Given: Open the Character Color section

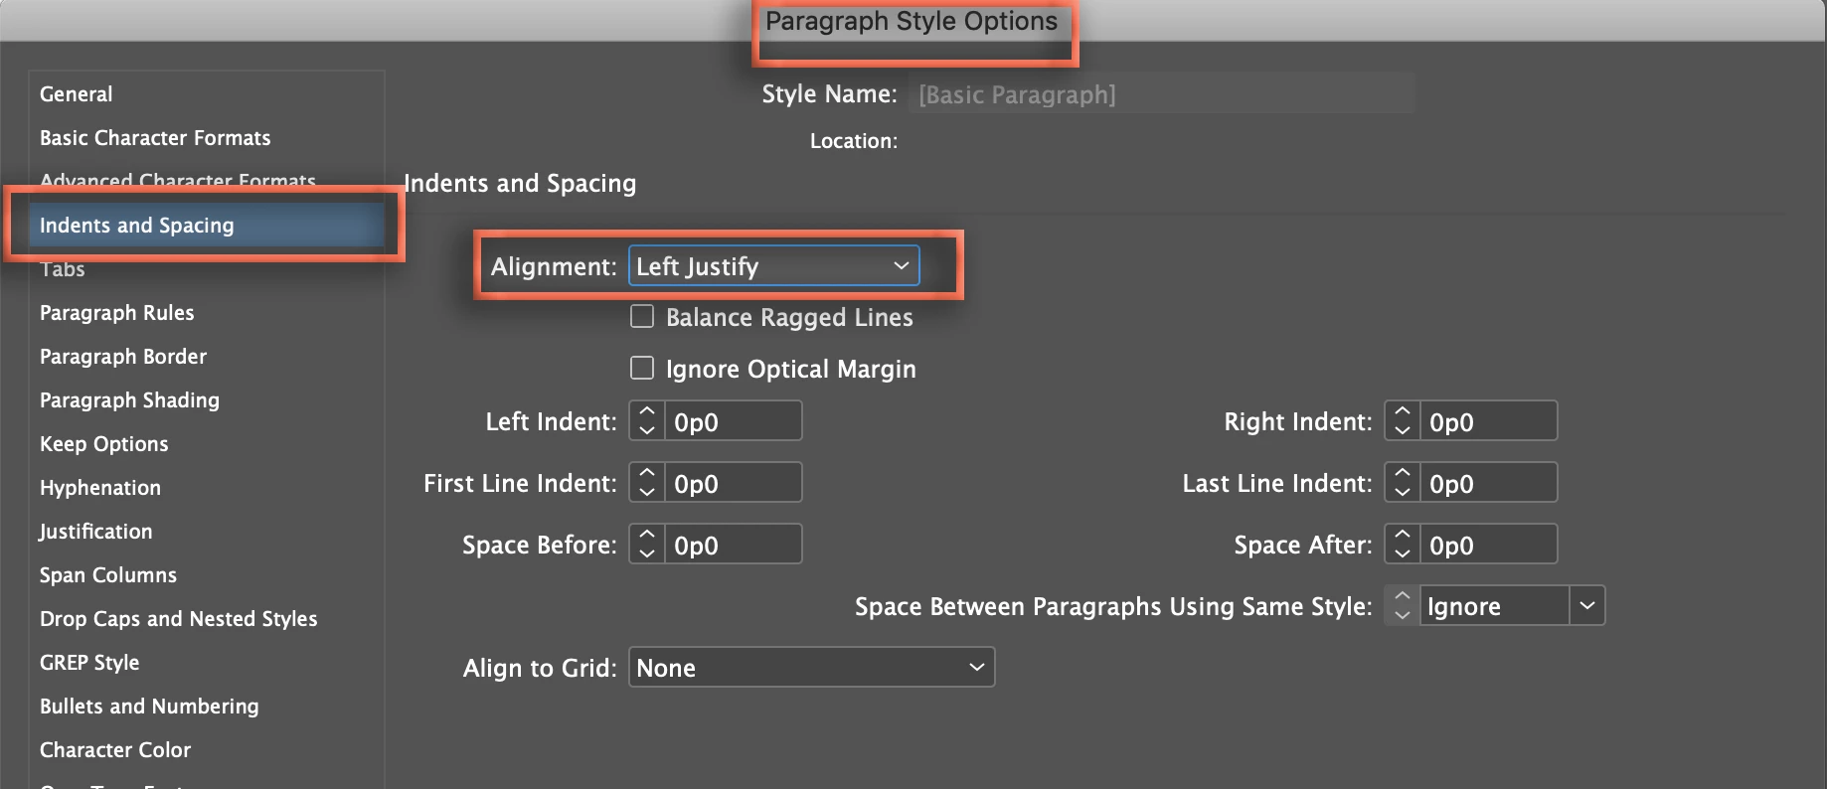Looking at the screenshot, I should pos(115,750).
